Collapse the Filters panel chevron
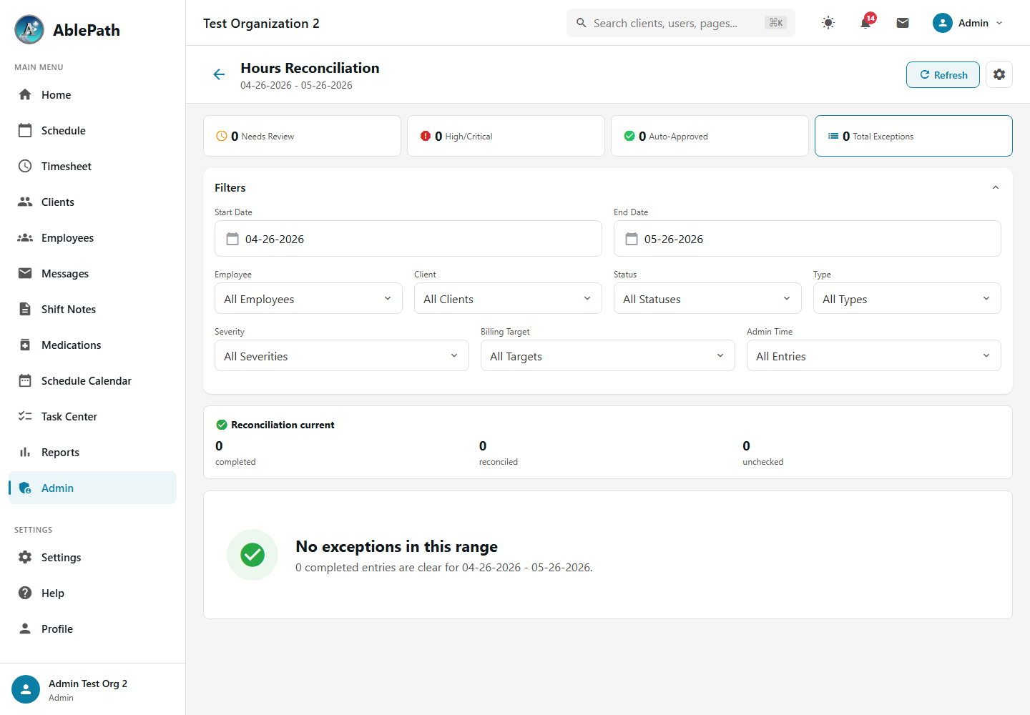This screenshot has width=1030, height=715. [996, 187]
